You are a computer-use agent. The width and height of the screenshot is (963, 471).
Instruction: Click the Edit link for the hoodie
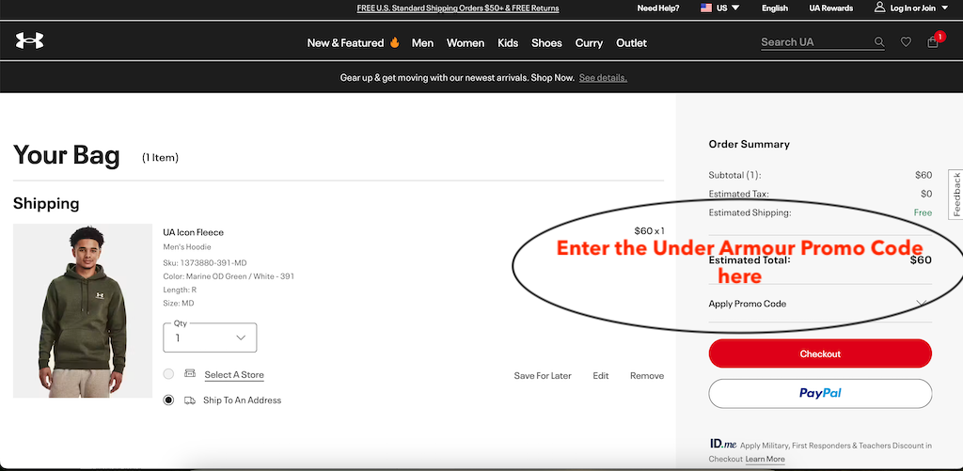pyautogui.click(x=601, y=375)
